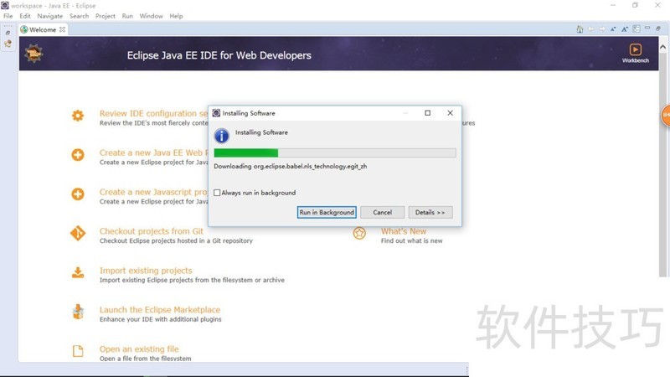670x377 pixels.
Task: Open the Search menu
Action: pyautogui.click(x=79, y=16)
